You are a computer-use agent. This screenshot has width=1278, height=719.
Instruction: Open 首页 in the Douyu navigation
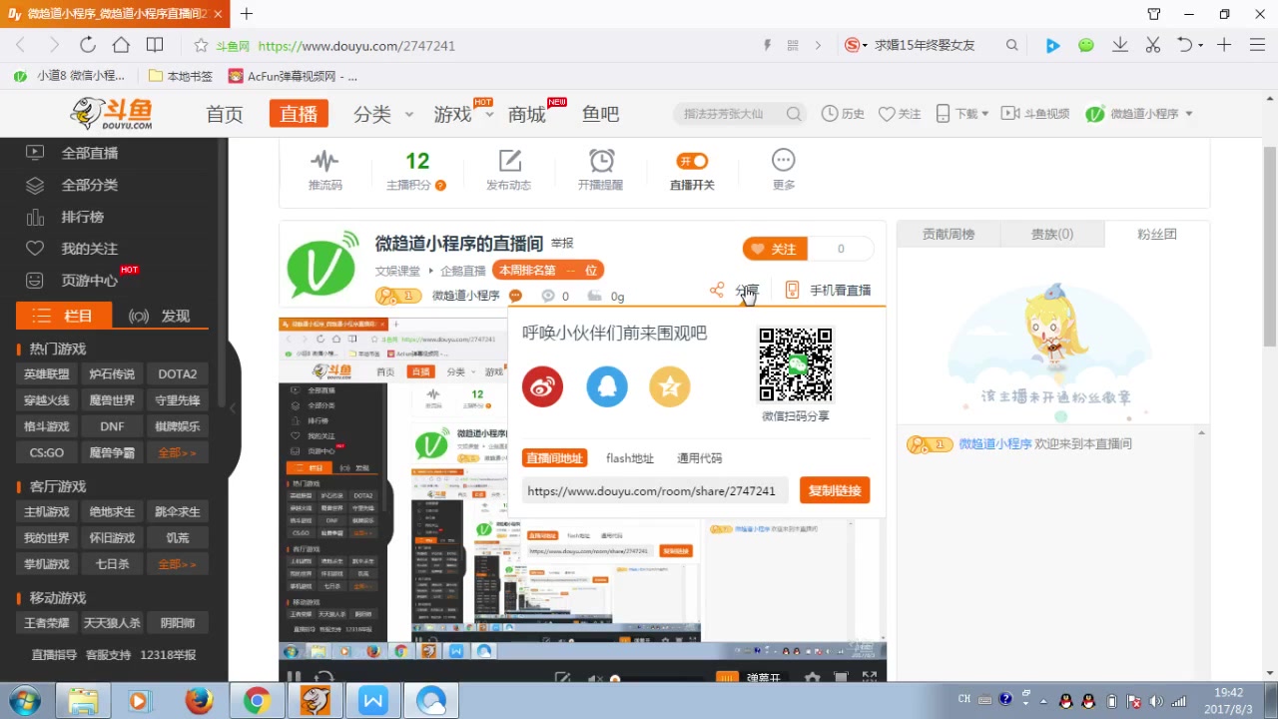225,114
